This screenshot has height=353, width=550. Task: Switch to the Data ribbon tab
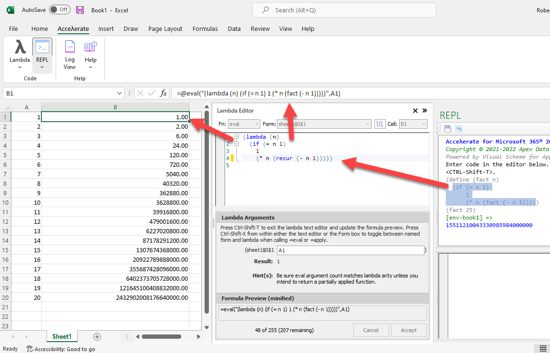pos(234,29)
